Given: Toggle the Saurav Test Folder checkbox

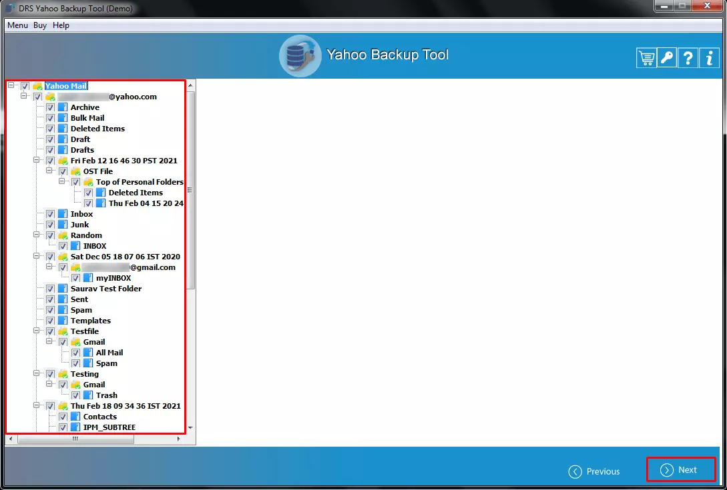Looking at the screenshot, I should [51, 289].
